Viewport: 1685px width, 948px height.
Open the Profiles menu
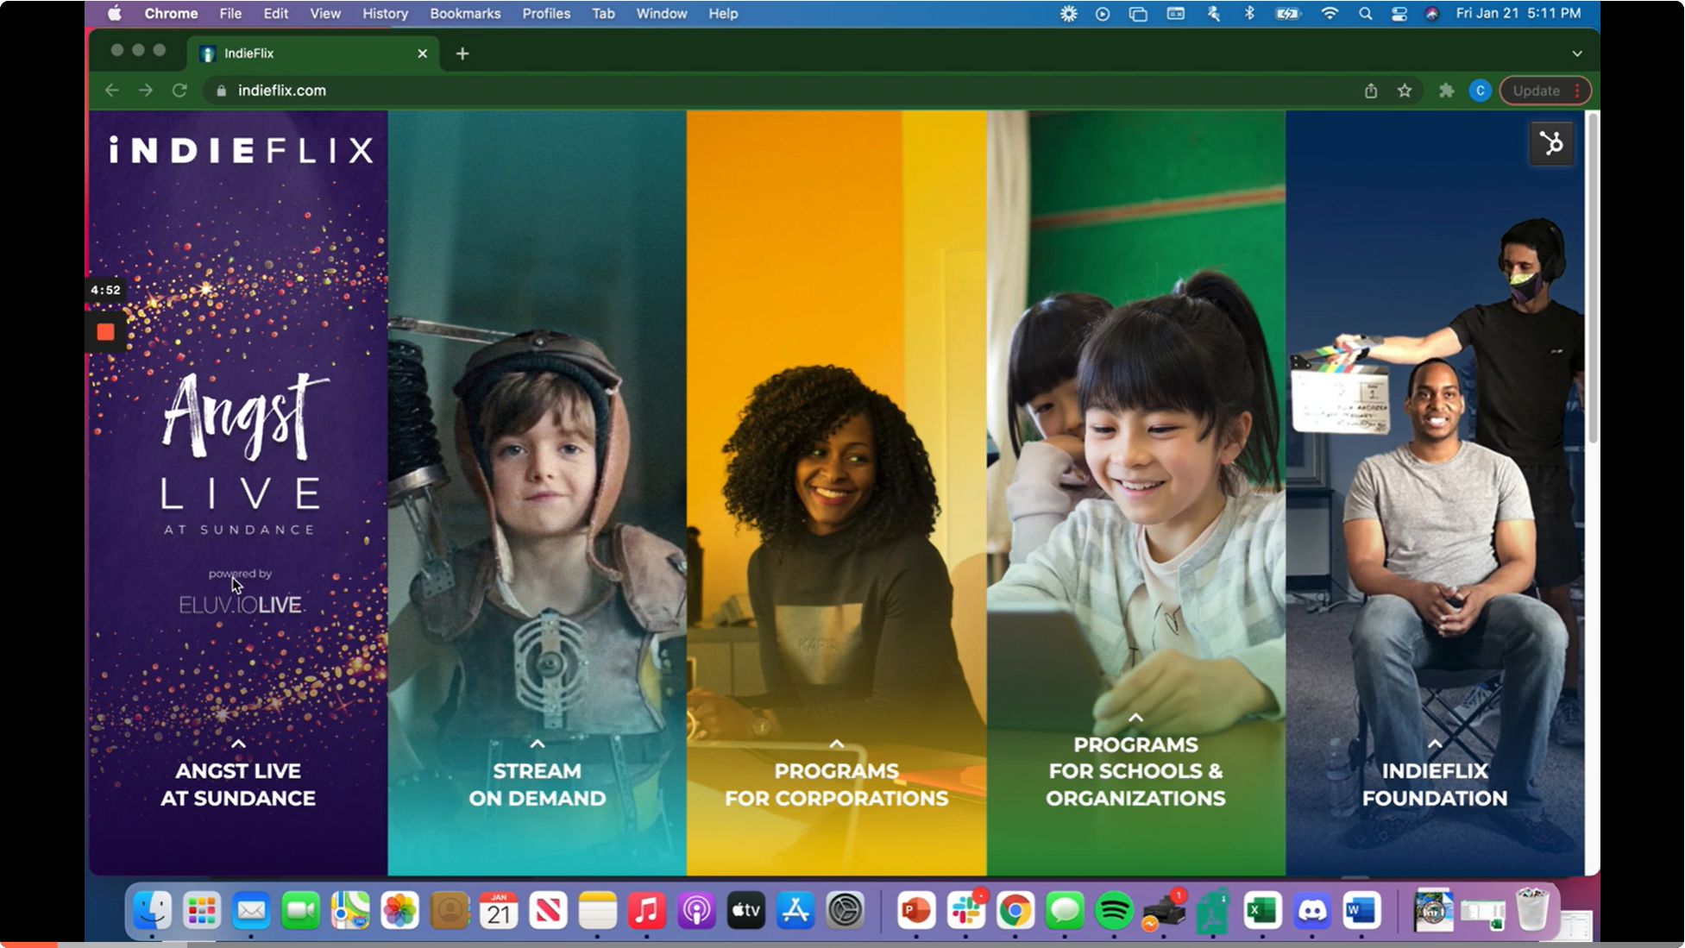pyautogui.click(x=546, y=13)
